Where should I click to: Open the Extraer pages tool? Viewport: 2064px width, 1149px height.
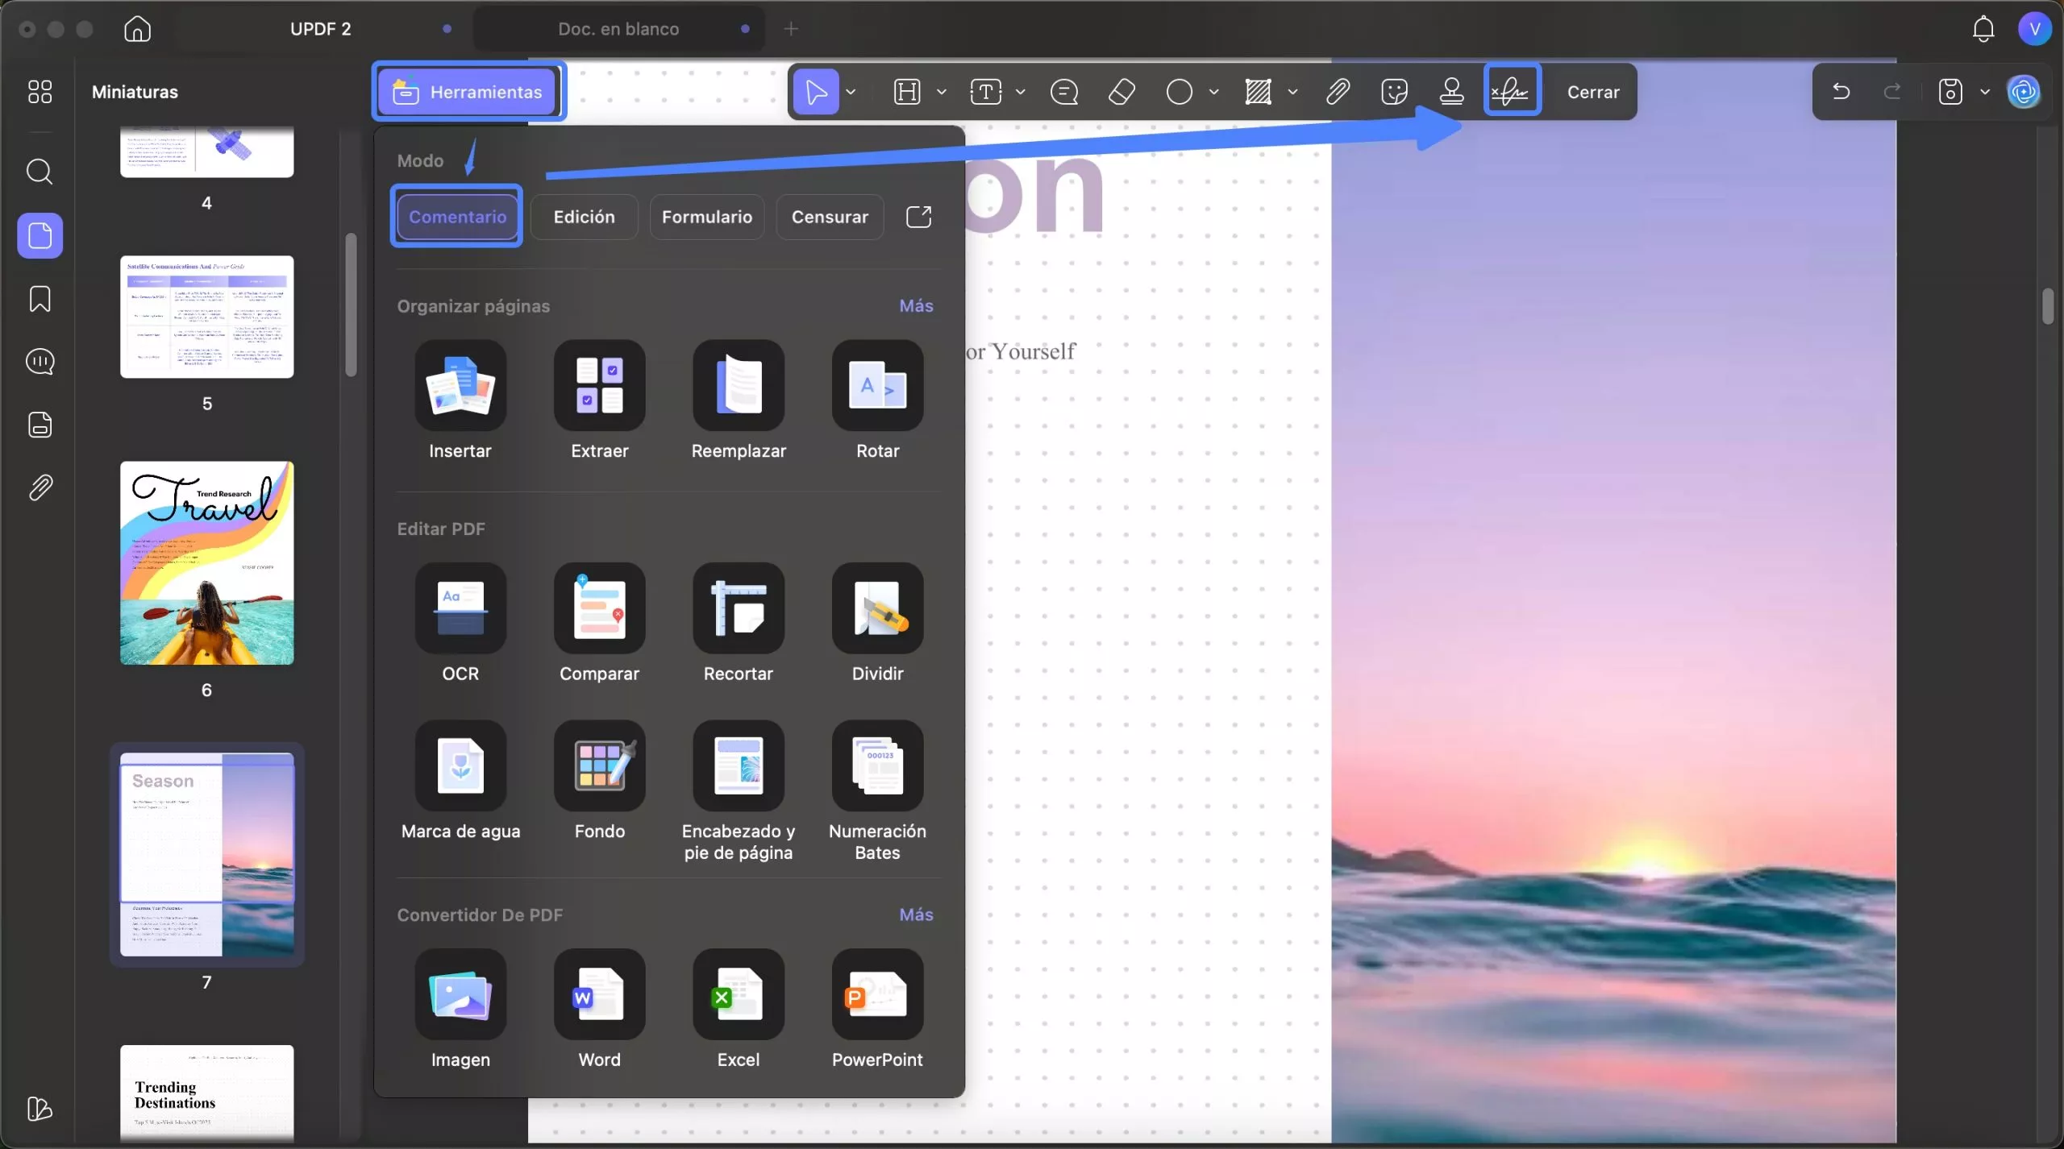[x=599, y=400]
